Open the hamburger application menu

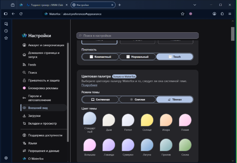[230, 14]
